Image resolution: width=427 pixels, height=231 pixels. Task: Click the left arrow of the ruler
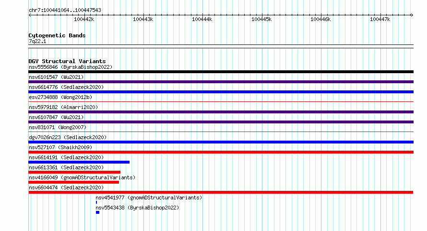tap(30, 15)
